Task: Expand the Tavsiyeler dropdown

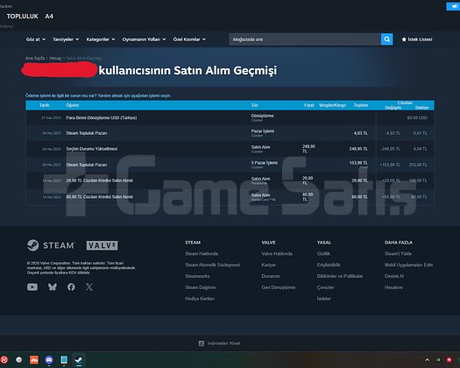Action: pyautogui.click(x=66, y=39)
